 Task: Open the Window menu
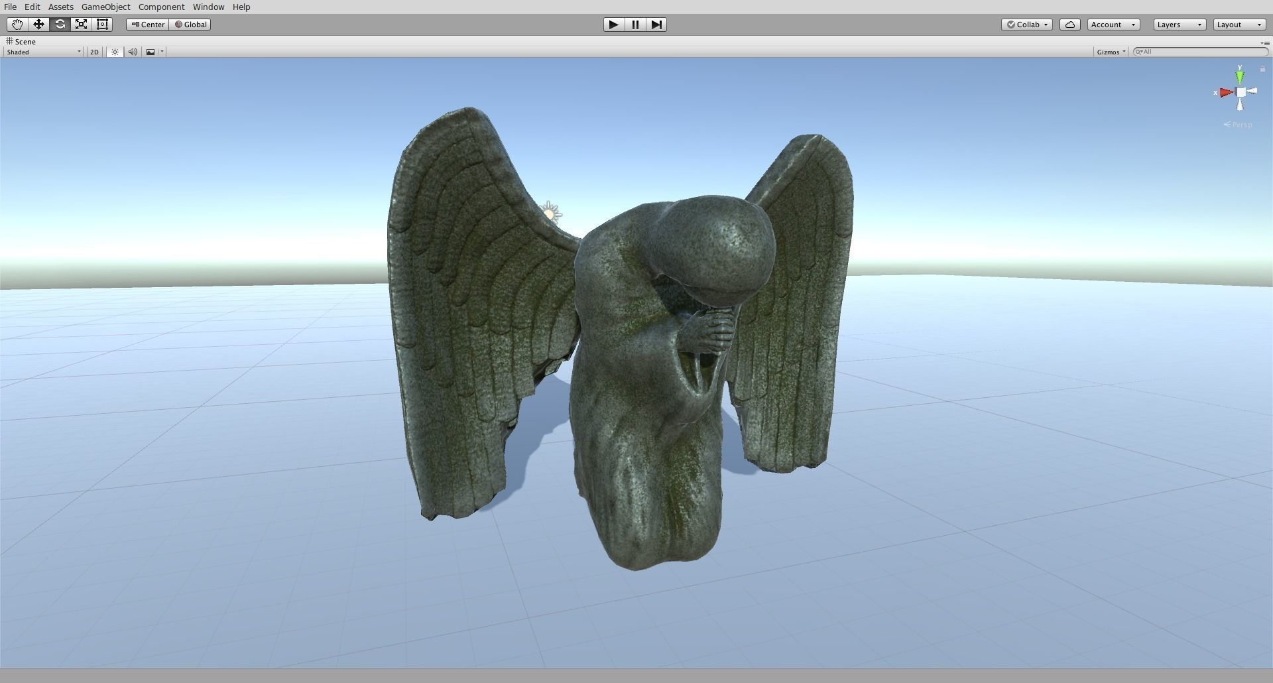208,7
